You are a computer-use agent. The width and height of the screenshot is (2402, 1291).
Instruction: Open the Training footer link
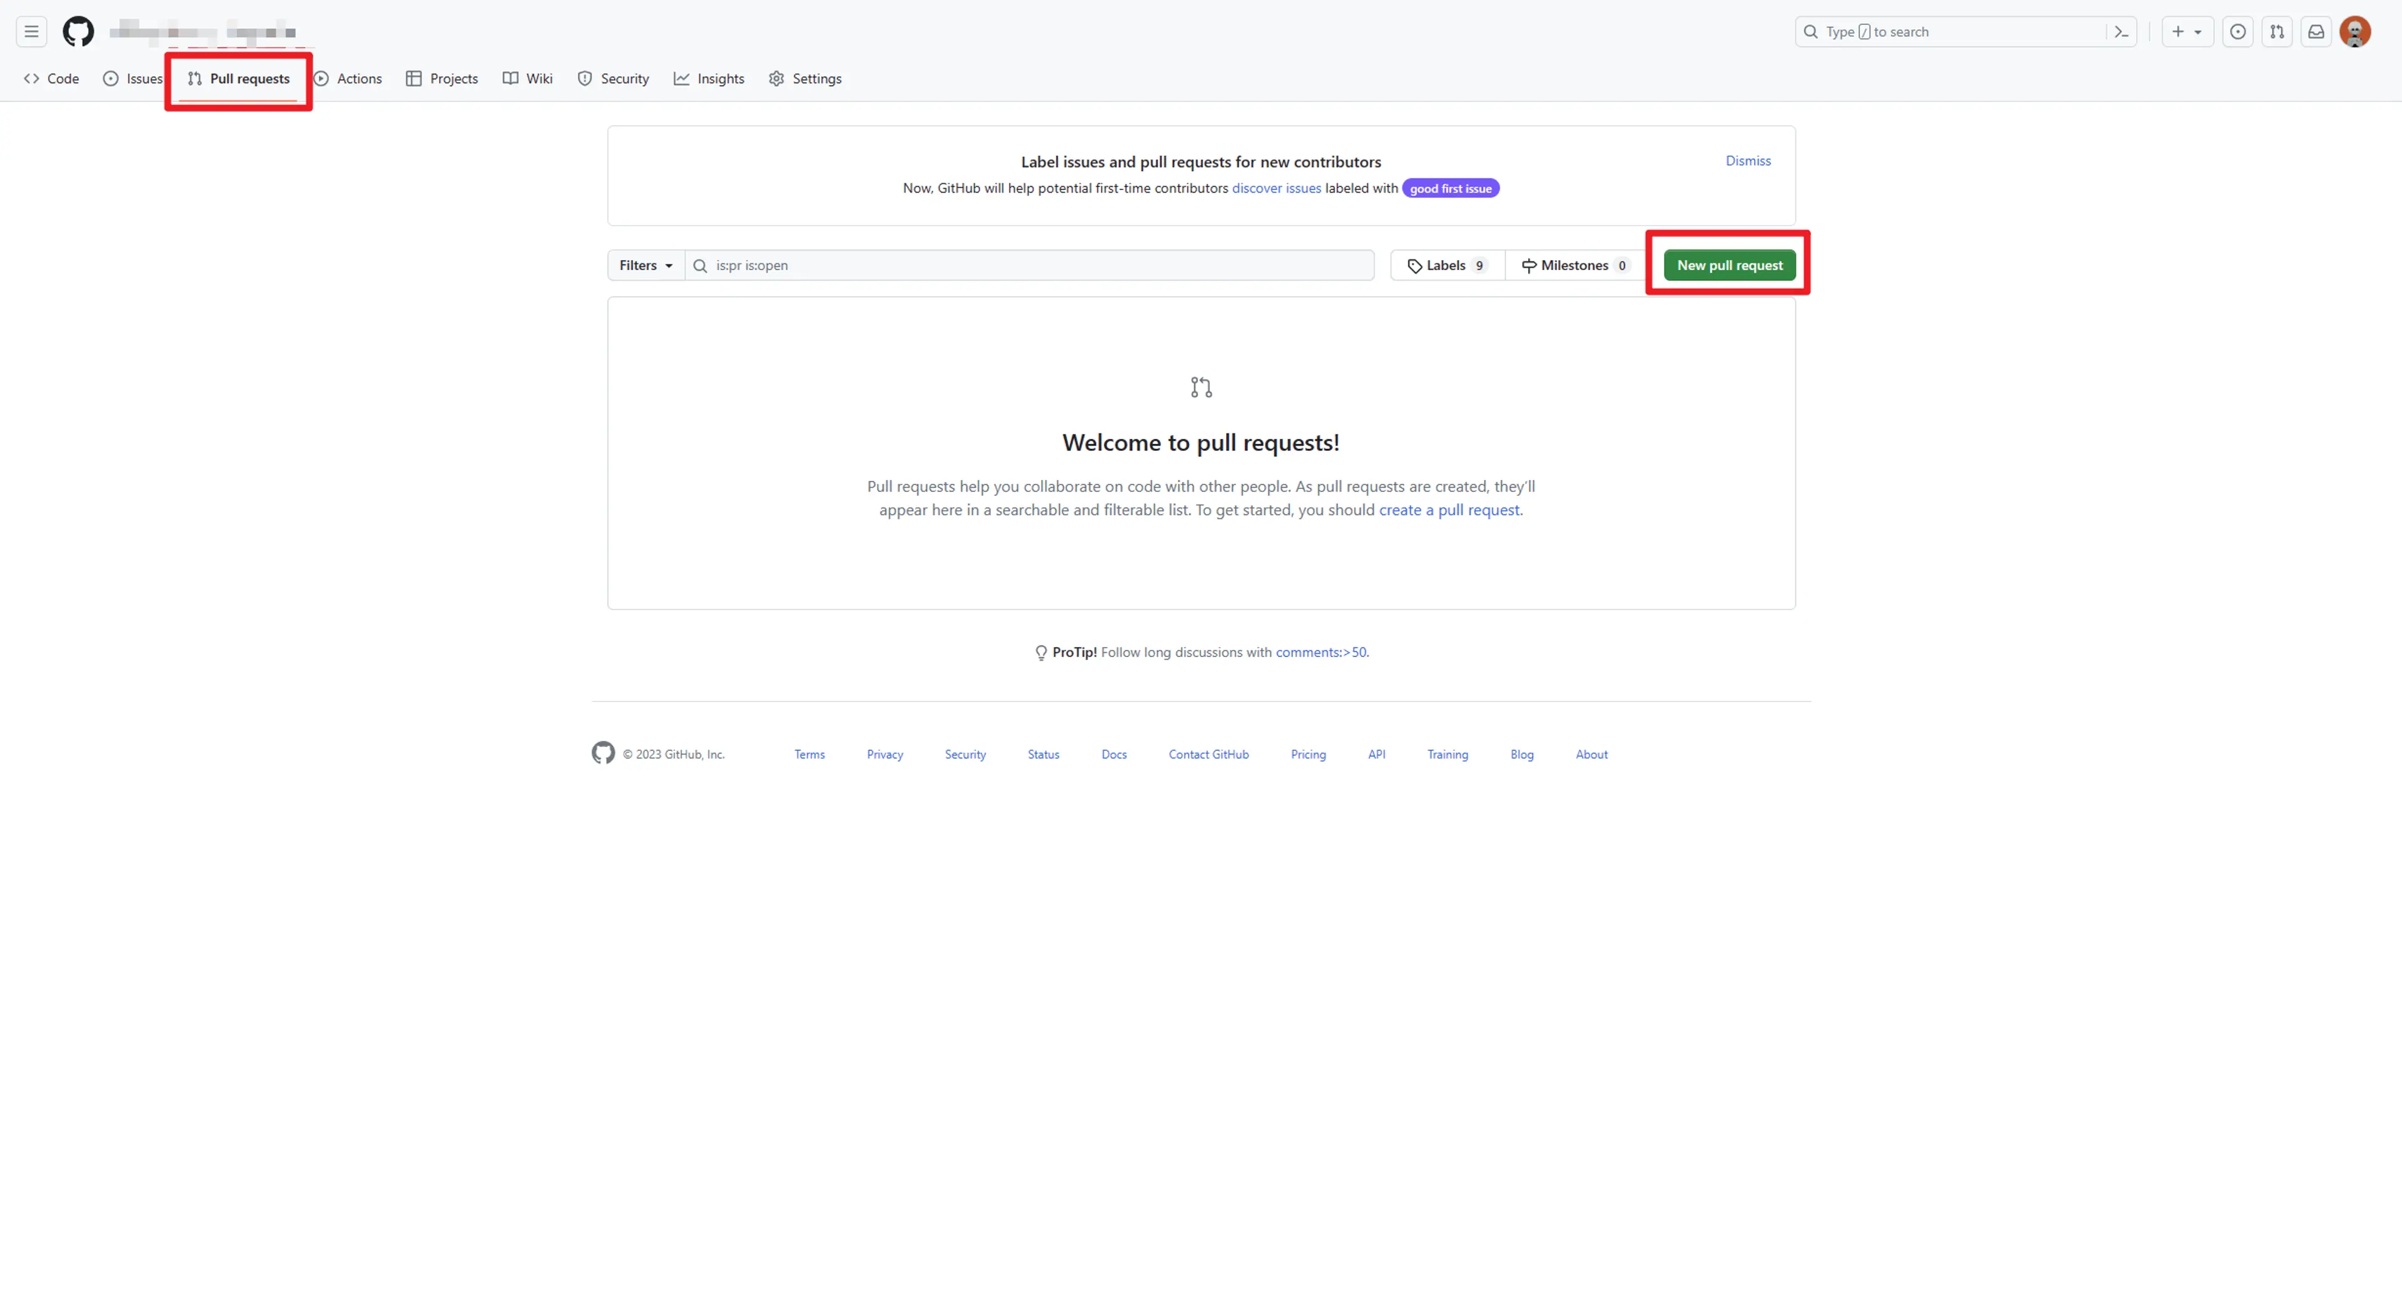click(x=1447, y=754)
